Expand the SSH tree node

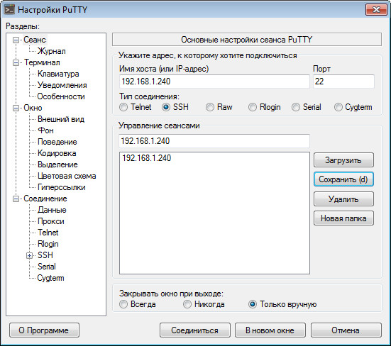tap(29, 255)
